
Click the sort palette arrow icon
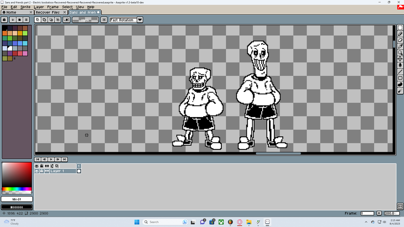pos(13,20)
